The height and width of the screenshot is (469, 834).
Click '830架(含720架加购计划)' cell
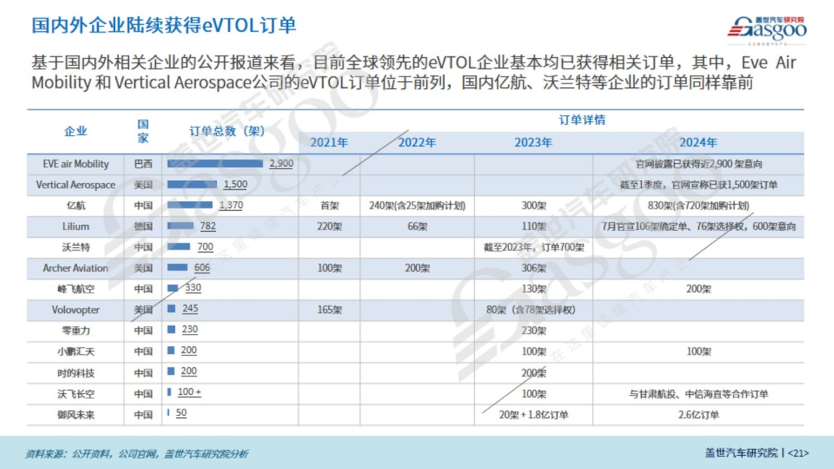[698, 206]
